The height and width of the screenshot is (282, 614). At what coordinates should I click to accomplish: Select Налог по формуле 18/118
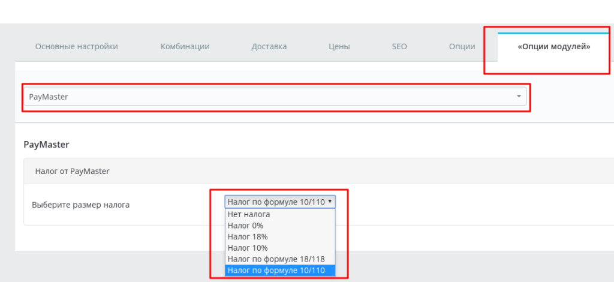tap(276, 259)
